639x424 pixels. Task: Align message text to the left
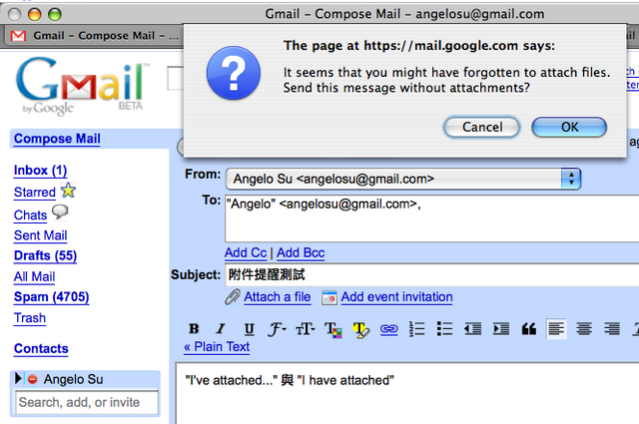coord(556,328)
